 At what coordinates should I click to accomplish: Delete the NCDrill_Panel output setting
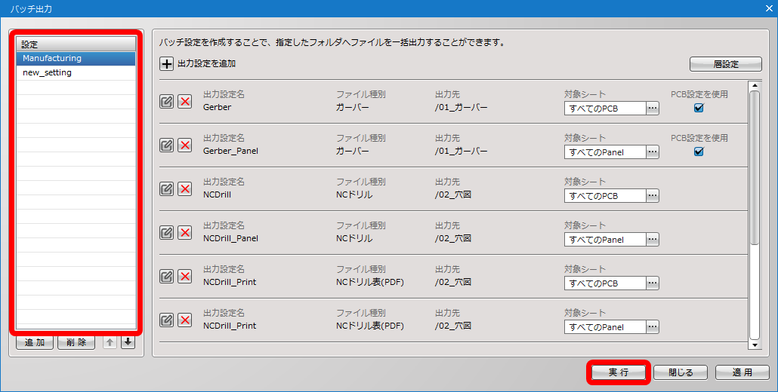point(185,233)
